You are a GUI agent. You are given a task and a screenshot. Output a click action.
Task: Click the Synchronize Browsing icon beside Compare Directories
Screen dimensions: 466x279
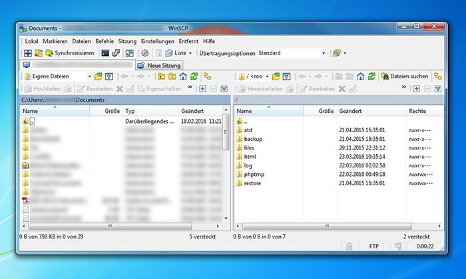pyautogui.click(x=39, y=53)
